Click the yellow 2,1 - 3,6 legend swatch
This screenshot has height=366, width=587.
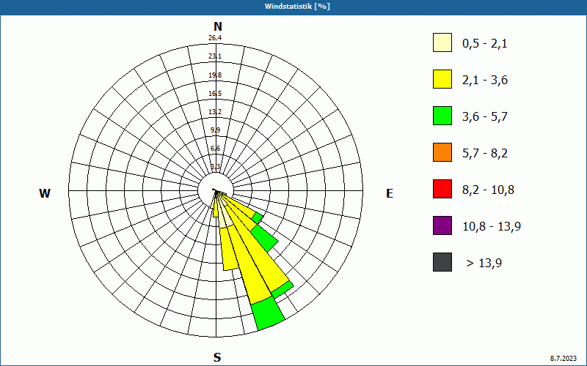[442, 79]
